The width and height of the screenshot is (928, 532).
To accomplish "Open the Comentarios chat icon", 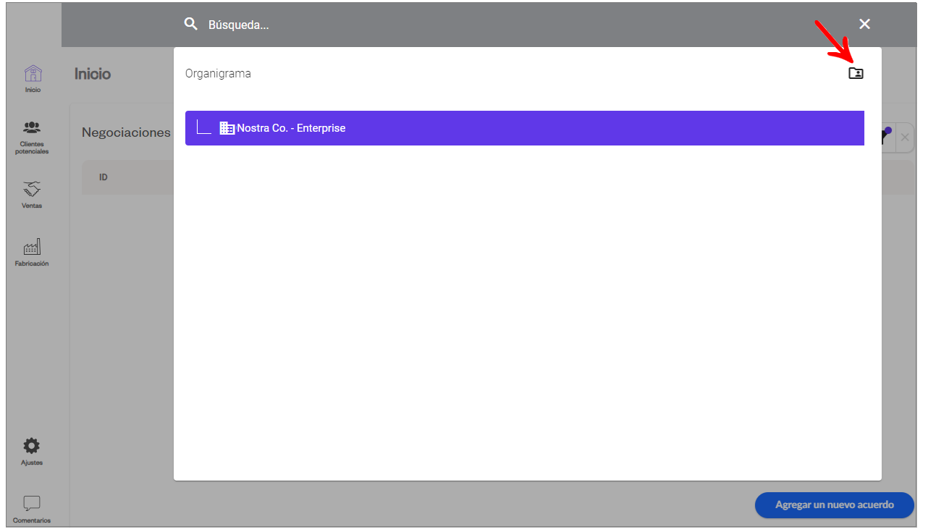I will (x=32, y=510).
